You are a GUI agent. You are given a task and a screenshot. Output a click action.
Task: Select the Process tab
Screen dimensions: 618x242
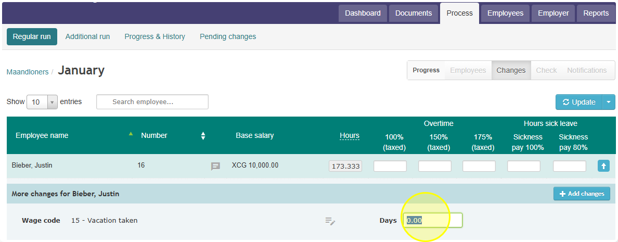click(x=459, y=13)
